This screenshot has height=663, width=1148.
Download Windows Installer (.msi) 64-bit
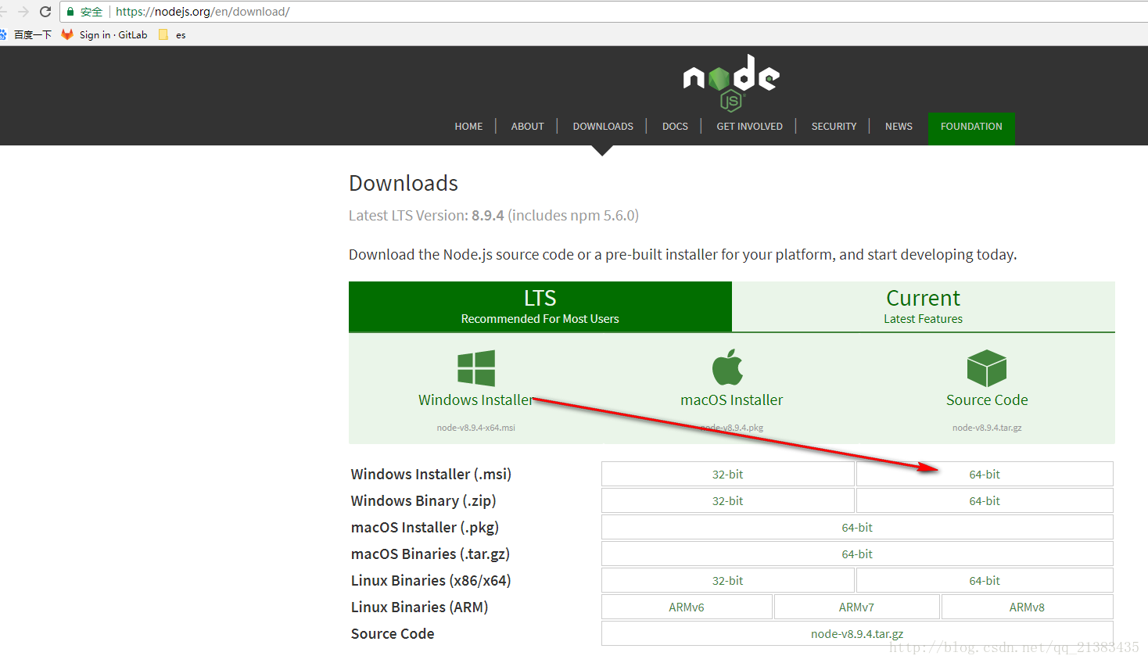(x=985, y=475)
